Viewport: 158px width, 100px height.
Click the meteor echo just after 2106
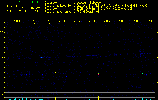pos(98,74)
